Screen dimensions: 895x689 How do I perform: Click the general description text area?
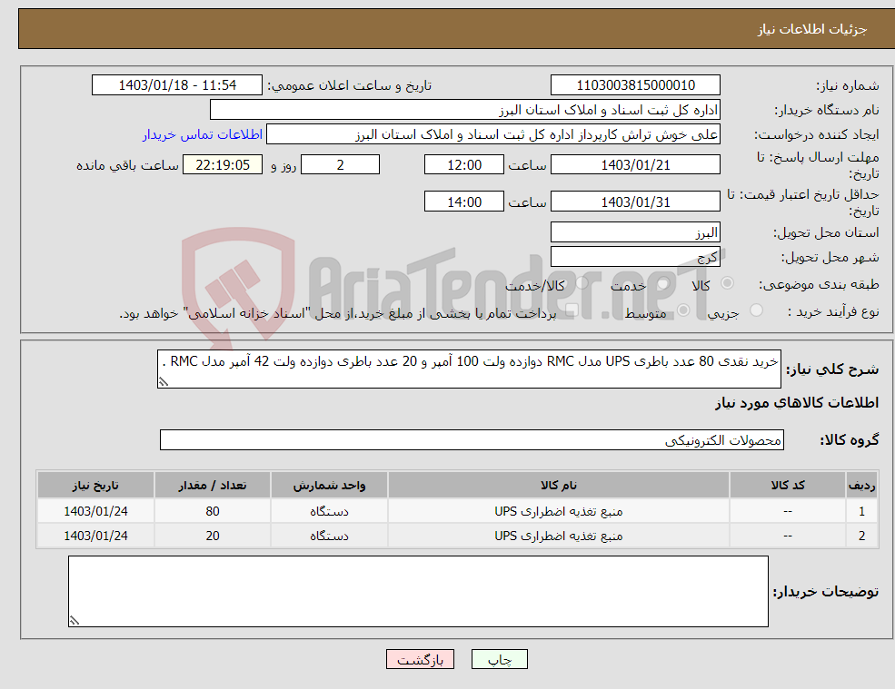469,369
